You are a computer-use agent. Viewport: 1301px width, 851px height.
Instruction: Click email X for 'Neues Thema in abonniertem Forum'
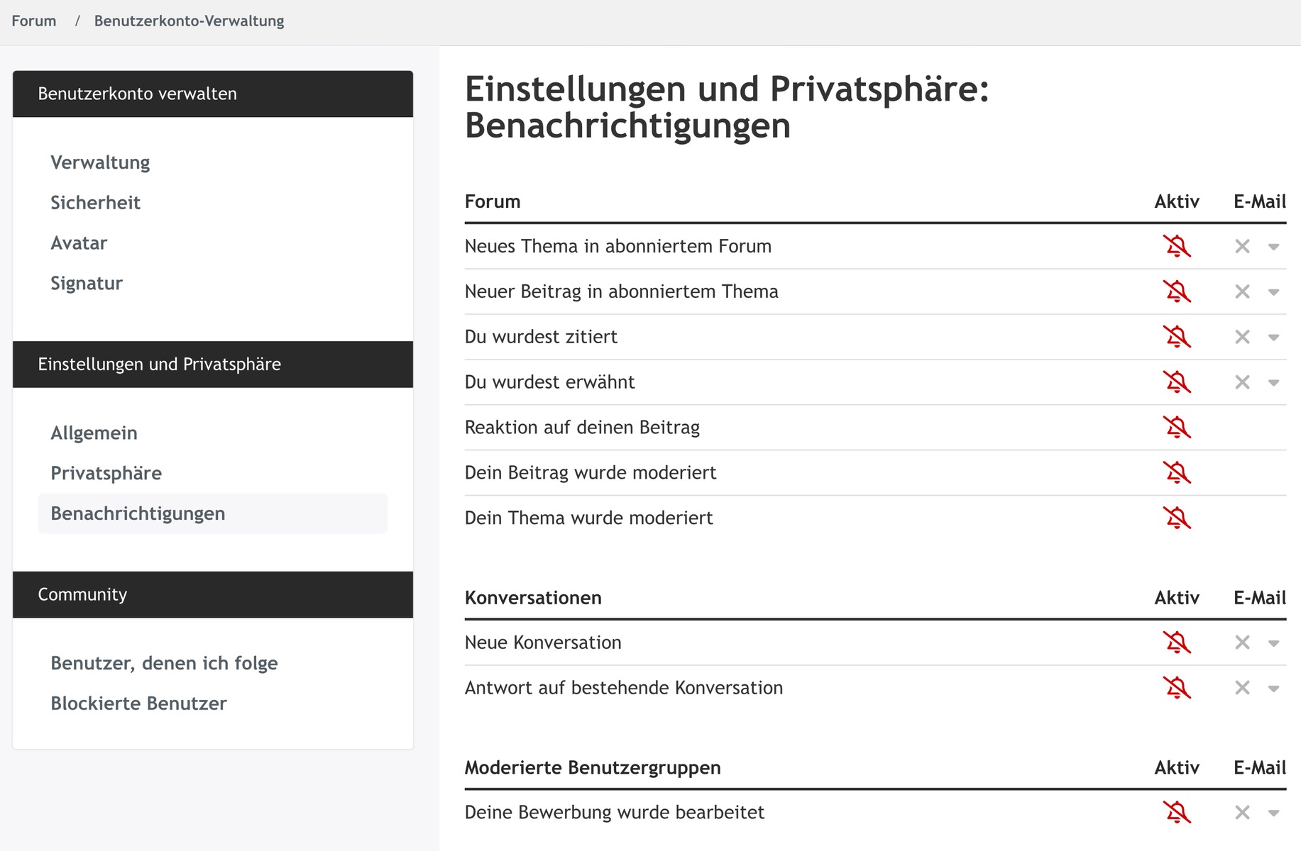[1242, 247]
